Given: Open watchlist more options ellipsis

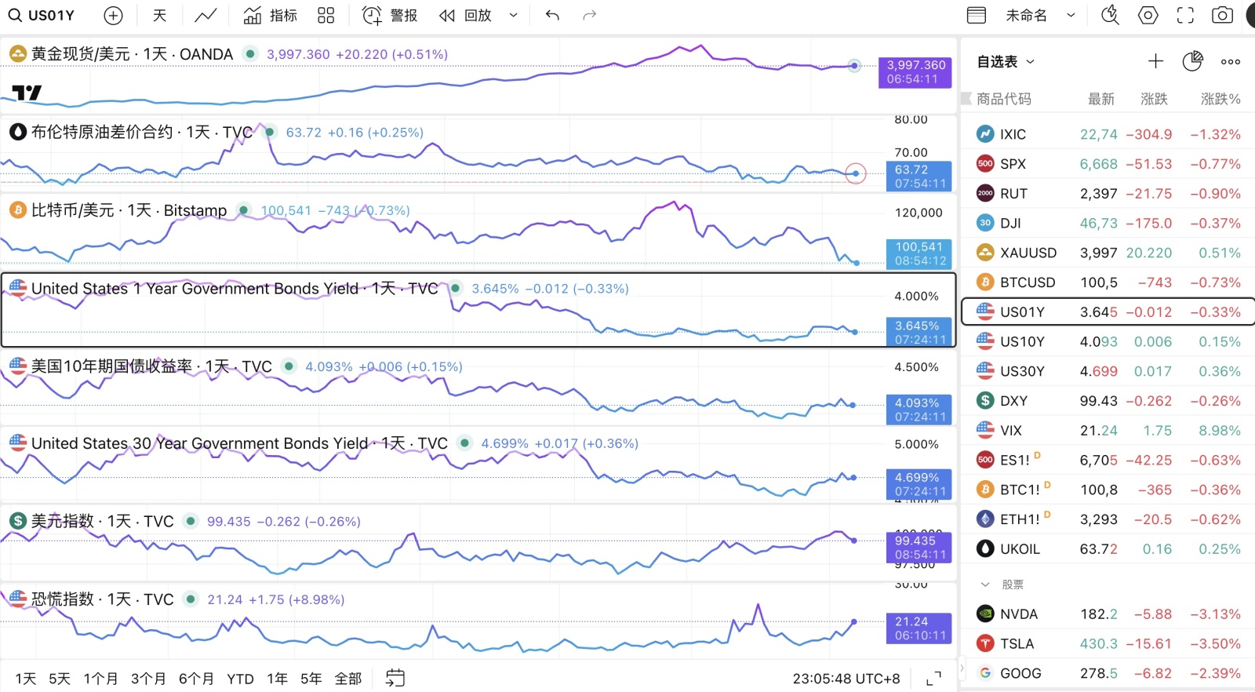Looking at the screenshot, I should 1231,61.
